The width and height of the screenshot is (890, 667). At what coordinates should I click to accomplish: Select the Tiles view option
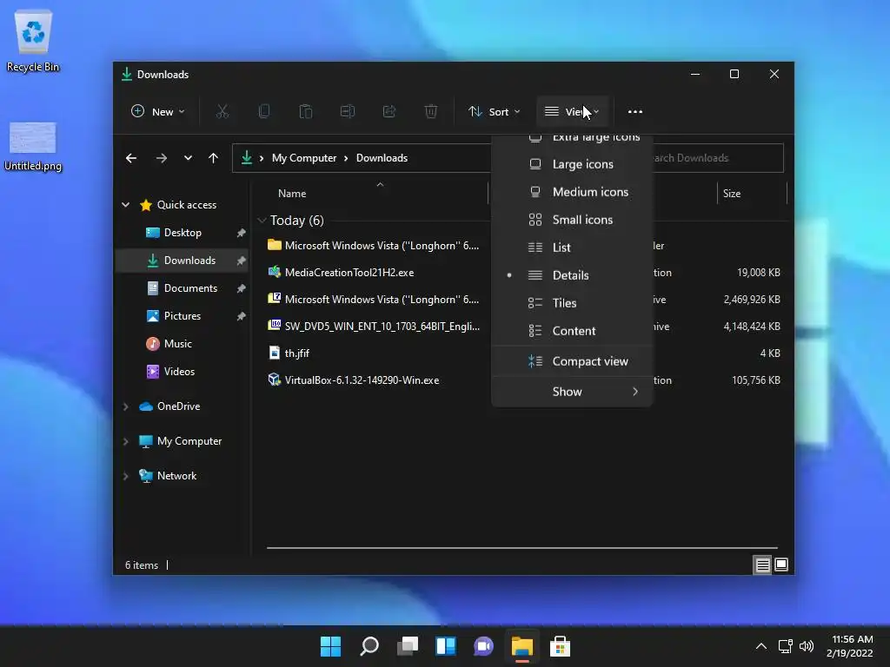click(572, 303)
